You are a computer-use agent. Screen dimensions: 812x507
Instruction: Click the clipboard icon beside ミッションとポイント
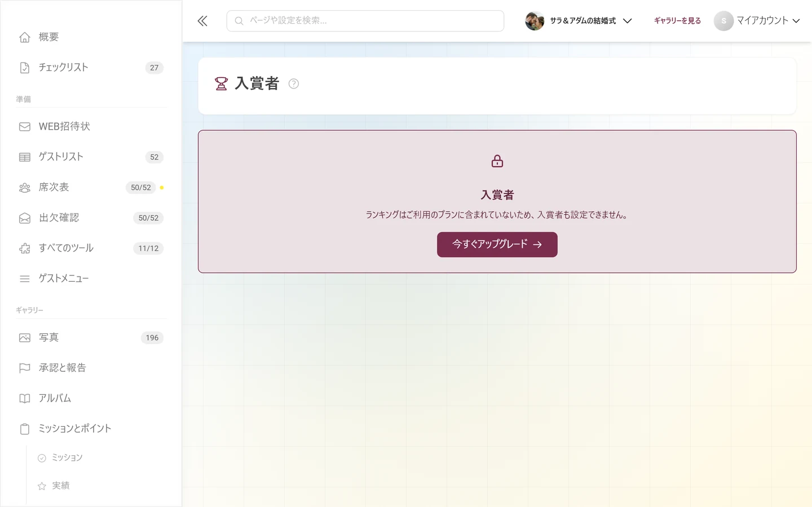25,429
